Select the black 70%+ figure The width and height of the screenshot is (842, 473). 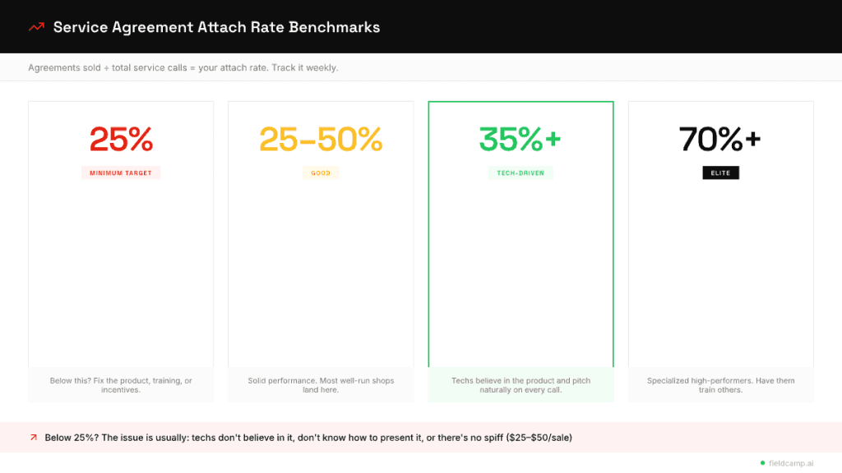(720, 140)
